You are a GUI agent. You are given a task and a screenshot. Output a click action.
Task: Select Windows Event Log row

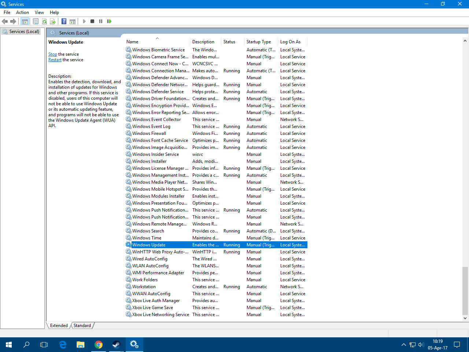coord(216,126)
